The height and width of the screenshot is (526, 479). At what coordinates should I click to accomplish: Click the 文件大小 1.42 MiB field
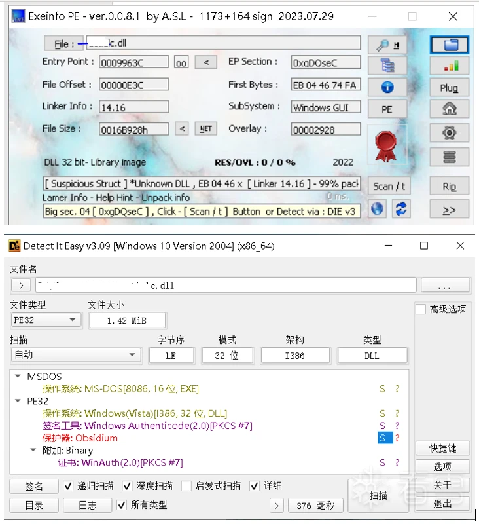coord(127,320)
